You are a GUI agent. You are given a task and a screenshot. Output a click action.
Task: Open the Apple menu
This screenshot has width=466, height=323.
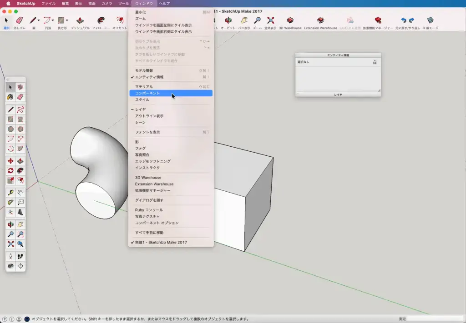pos(8,4)
